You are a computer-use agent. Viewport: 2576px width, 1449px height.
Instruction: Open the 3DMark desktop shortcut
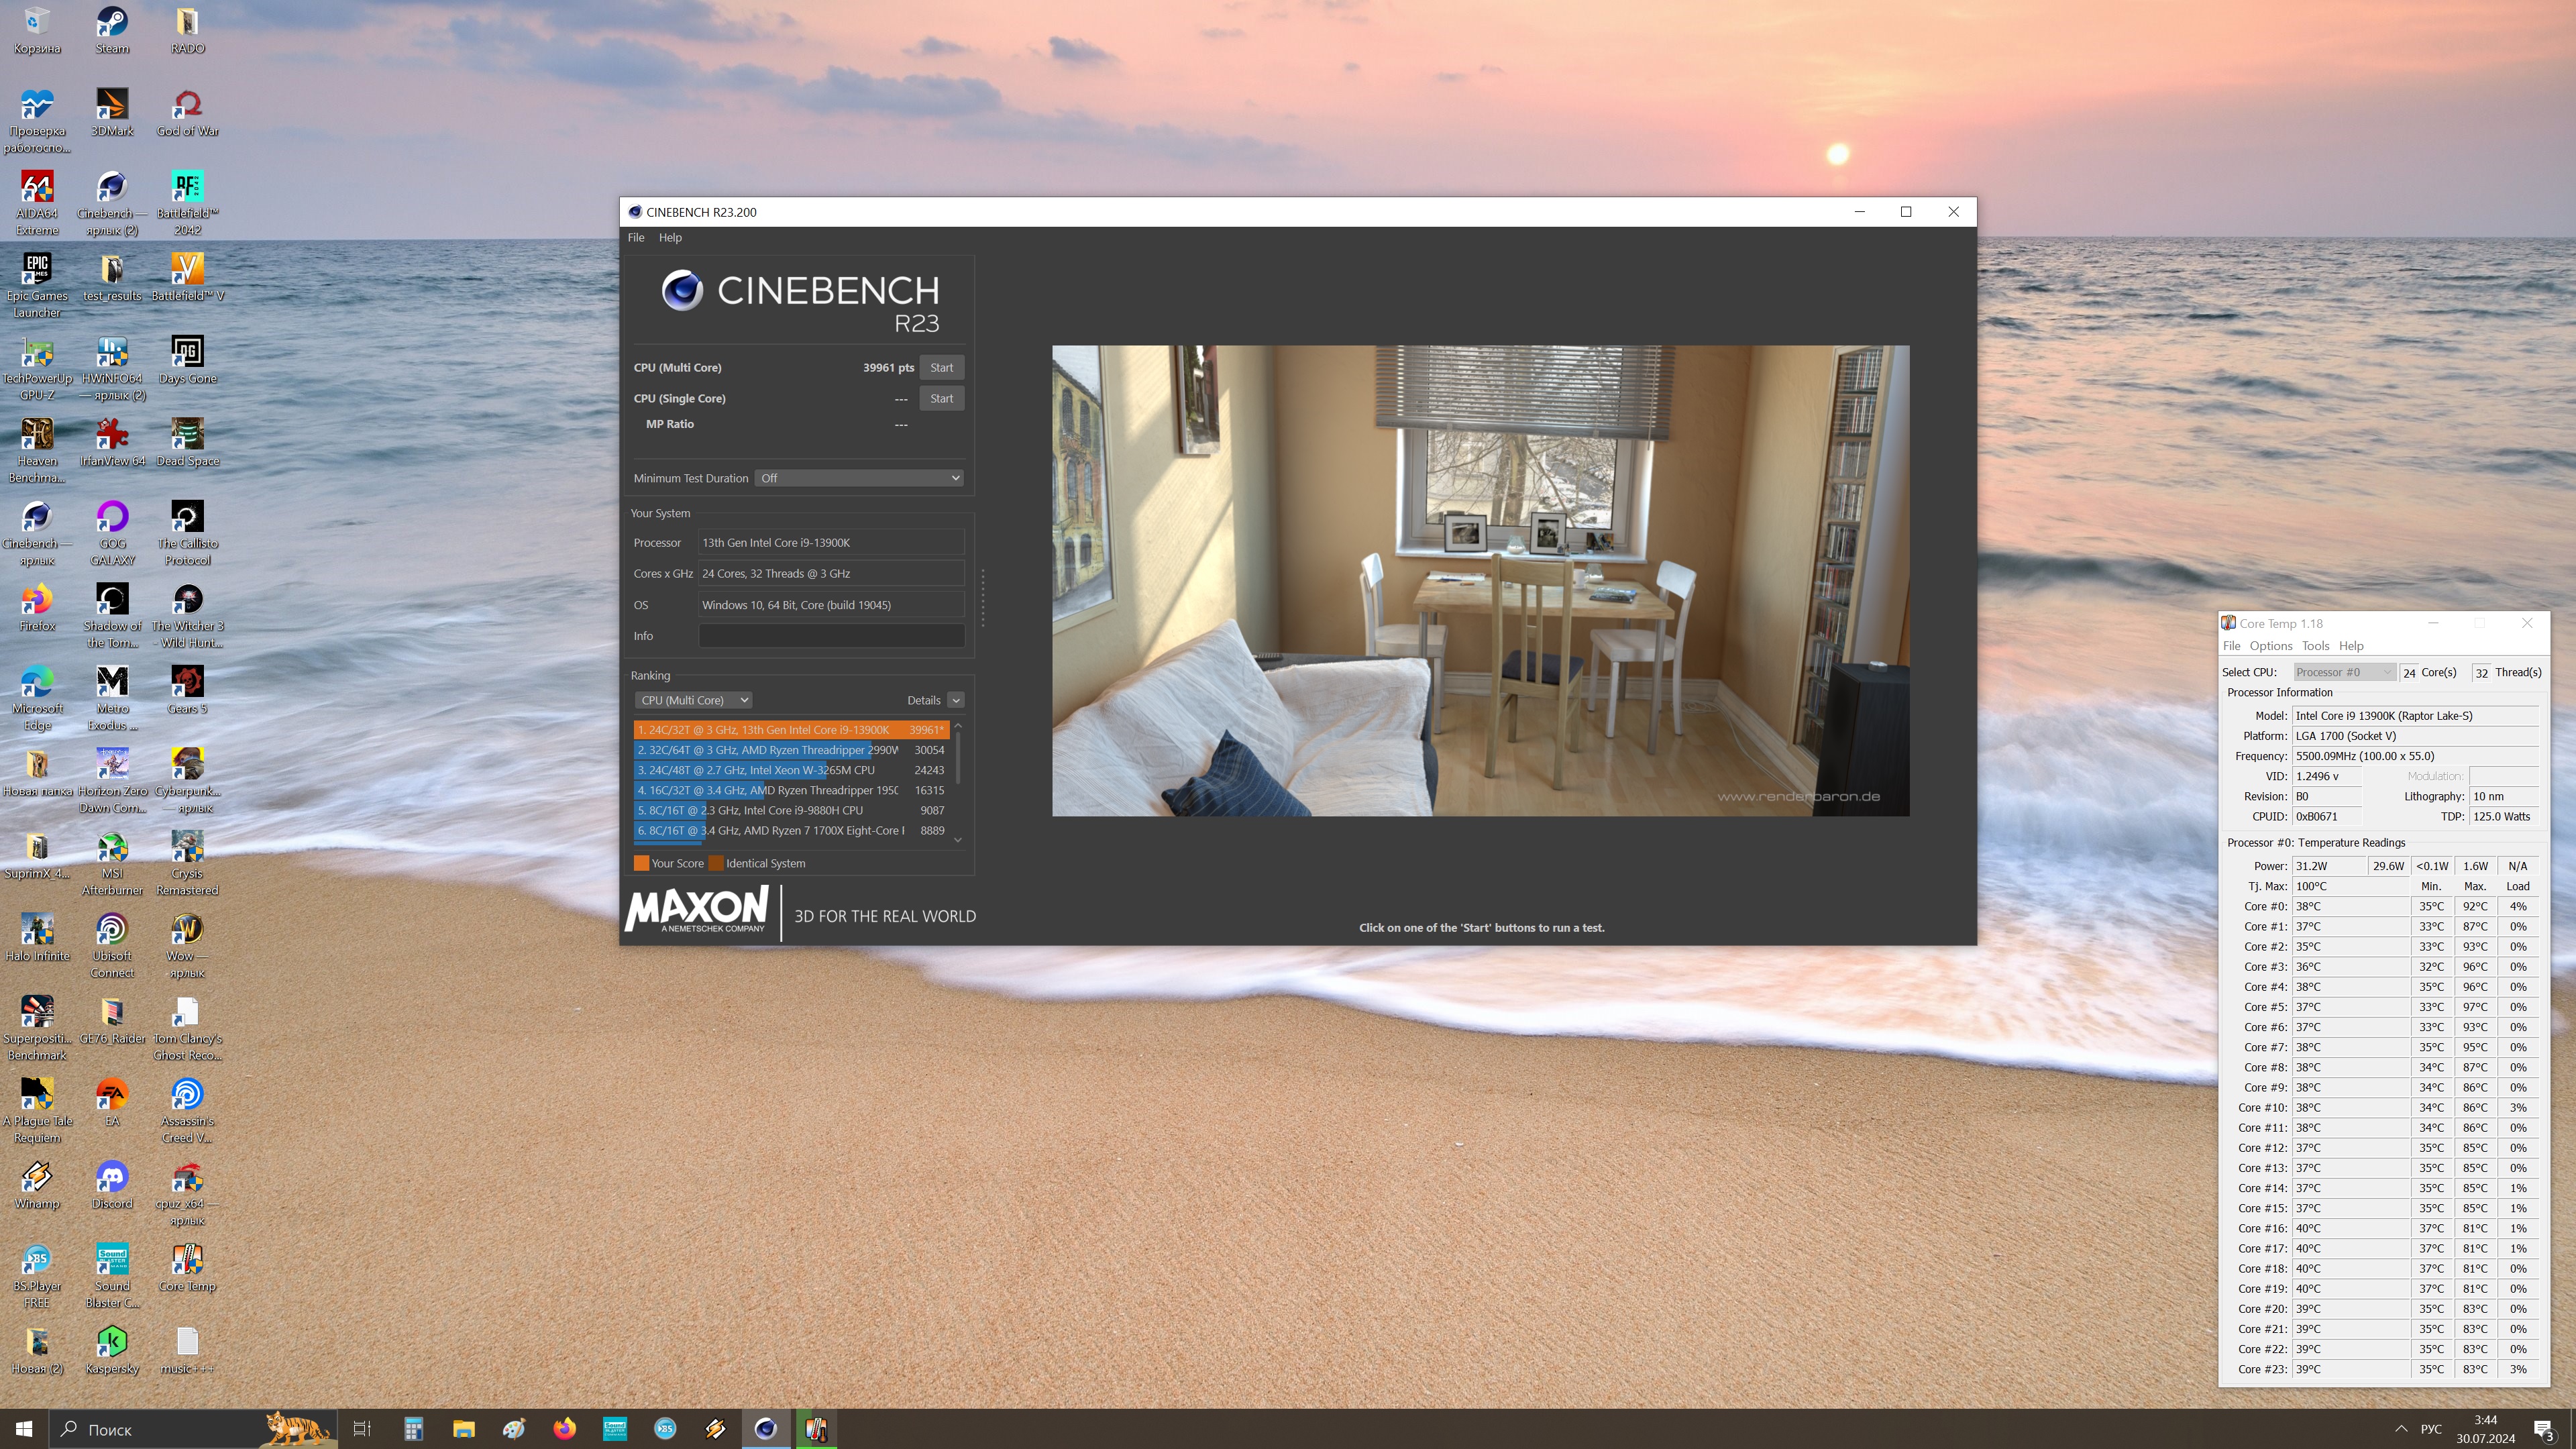111,105
